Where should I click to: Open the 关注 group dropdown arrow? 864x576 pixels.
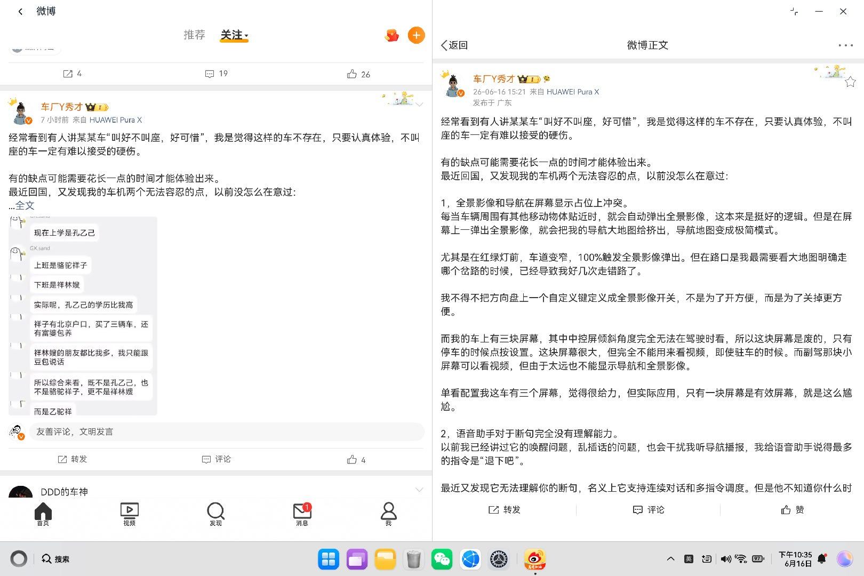246,36
